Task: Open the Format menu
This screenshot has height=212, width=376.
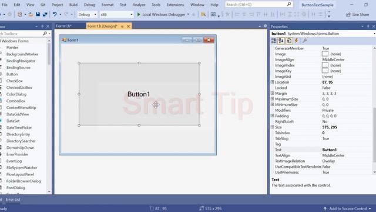Action: (108, 5)
